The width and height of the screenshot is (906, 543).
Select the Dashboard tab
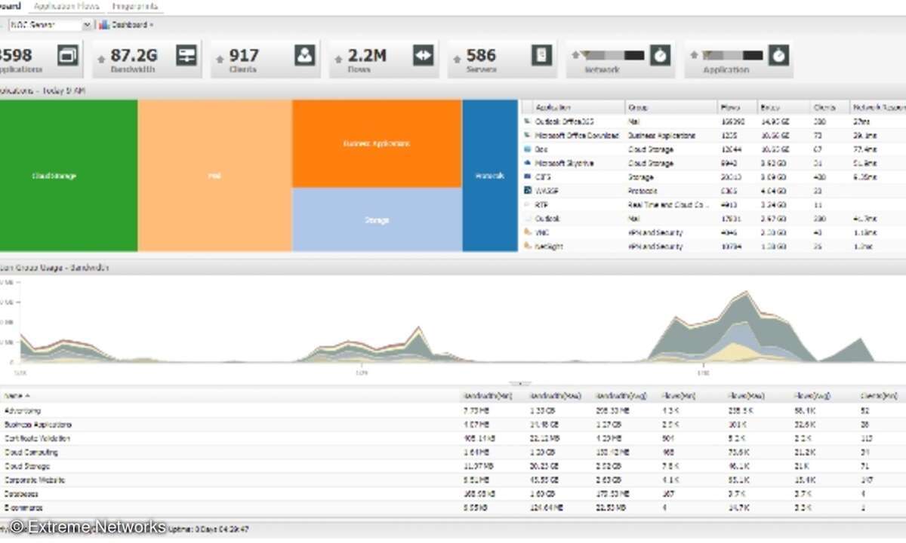[x=11, y=6]
